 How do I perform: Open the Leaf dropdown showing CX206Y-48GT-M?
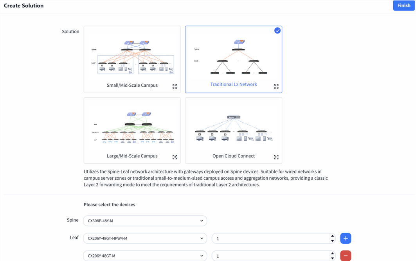point(145,256)
